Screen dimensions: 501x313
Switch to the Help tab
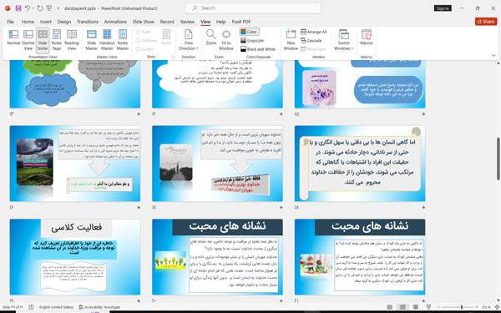coord(220,22)
